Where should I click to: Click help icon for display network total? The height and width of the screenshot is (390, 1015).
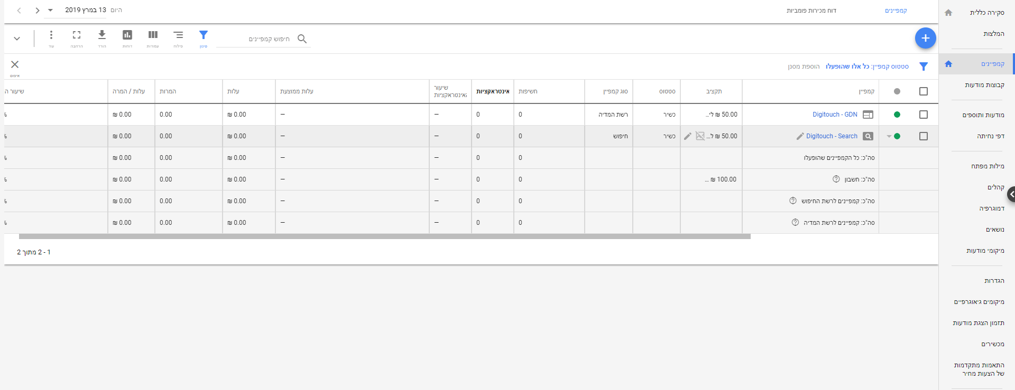(x=795, y=223)
